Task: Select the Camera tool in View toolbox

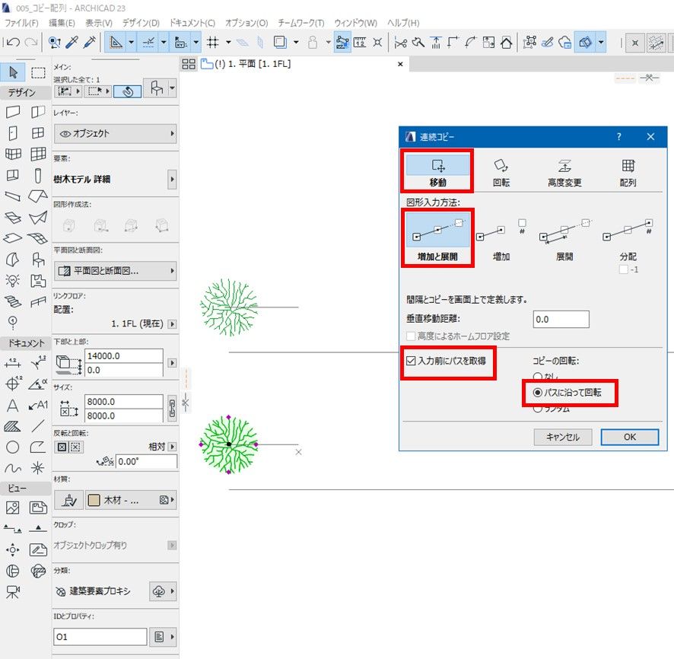Action: pos(13,592)
